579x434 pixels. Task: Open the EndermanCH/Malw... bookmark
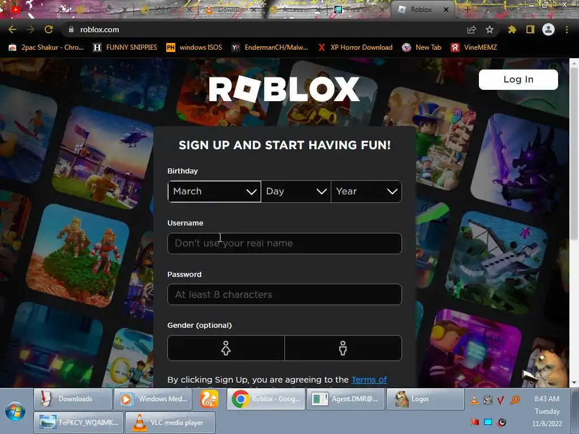(270, 47)
